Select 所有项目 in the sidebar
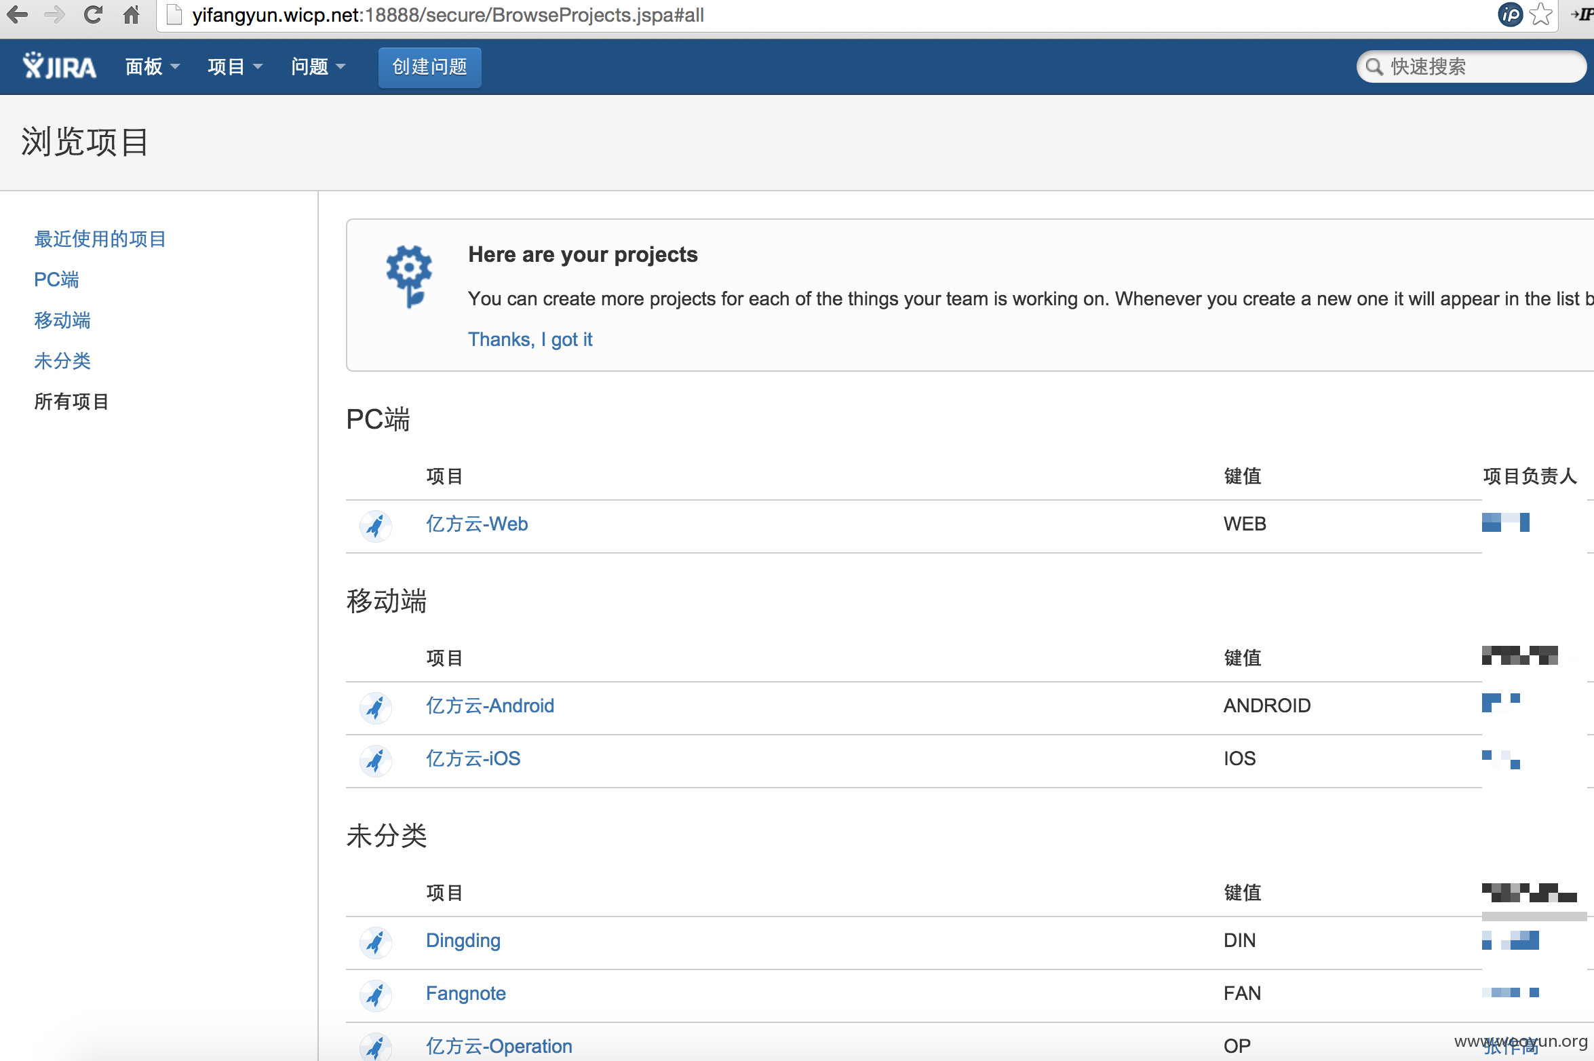Screen dimensions: 1594x1061 pos(71,402)
